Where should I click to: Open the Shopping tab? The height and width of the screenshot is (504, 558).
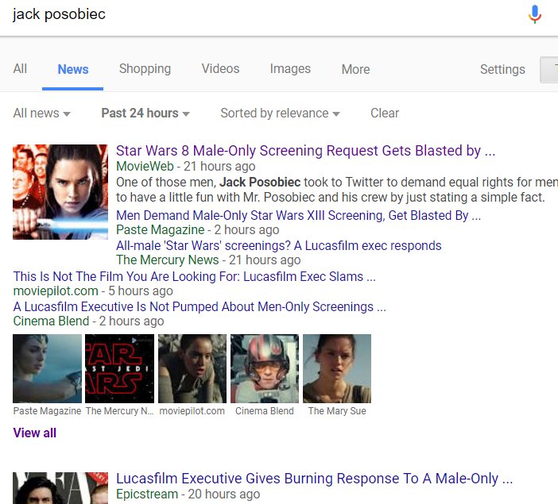coord(145,69)
